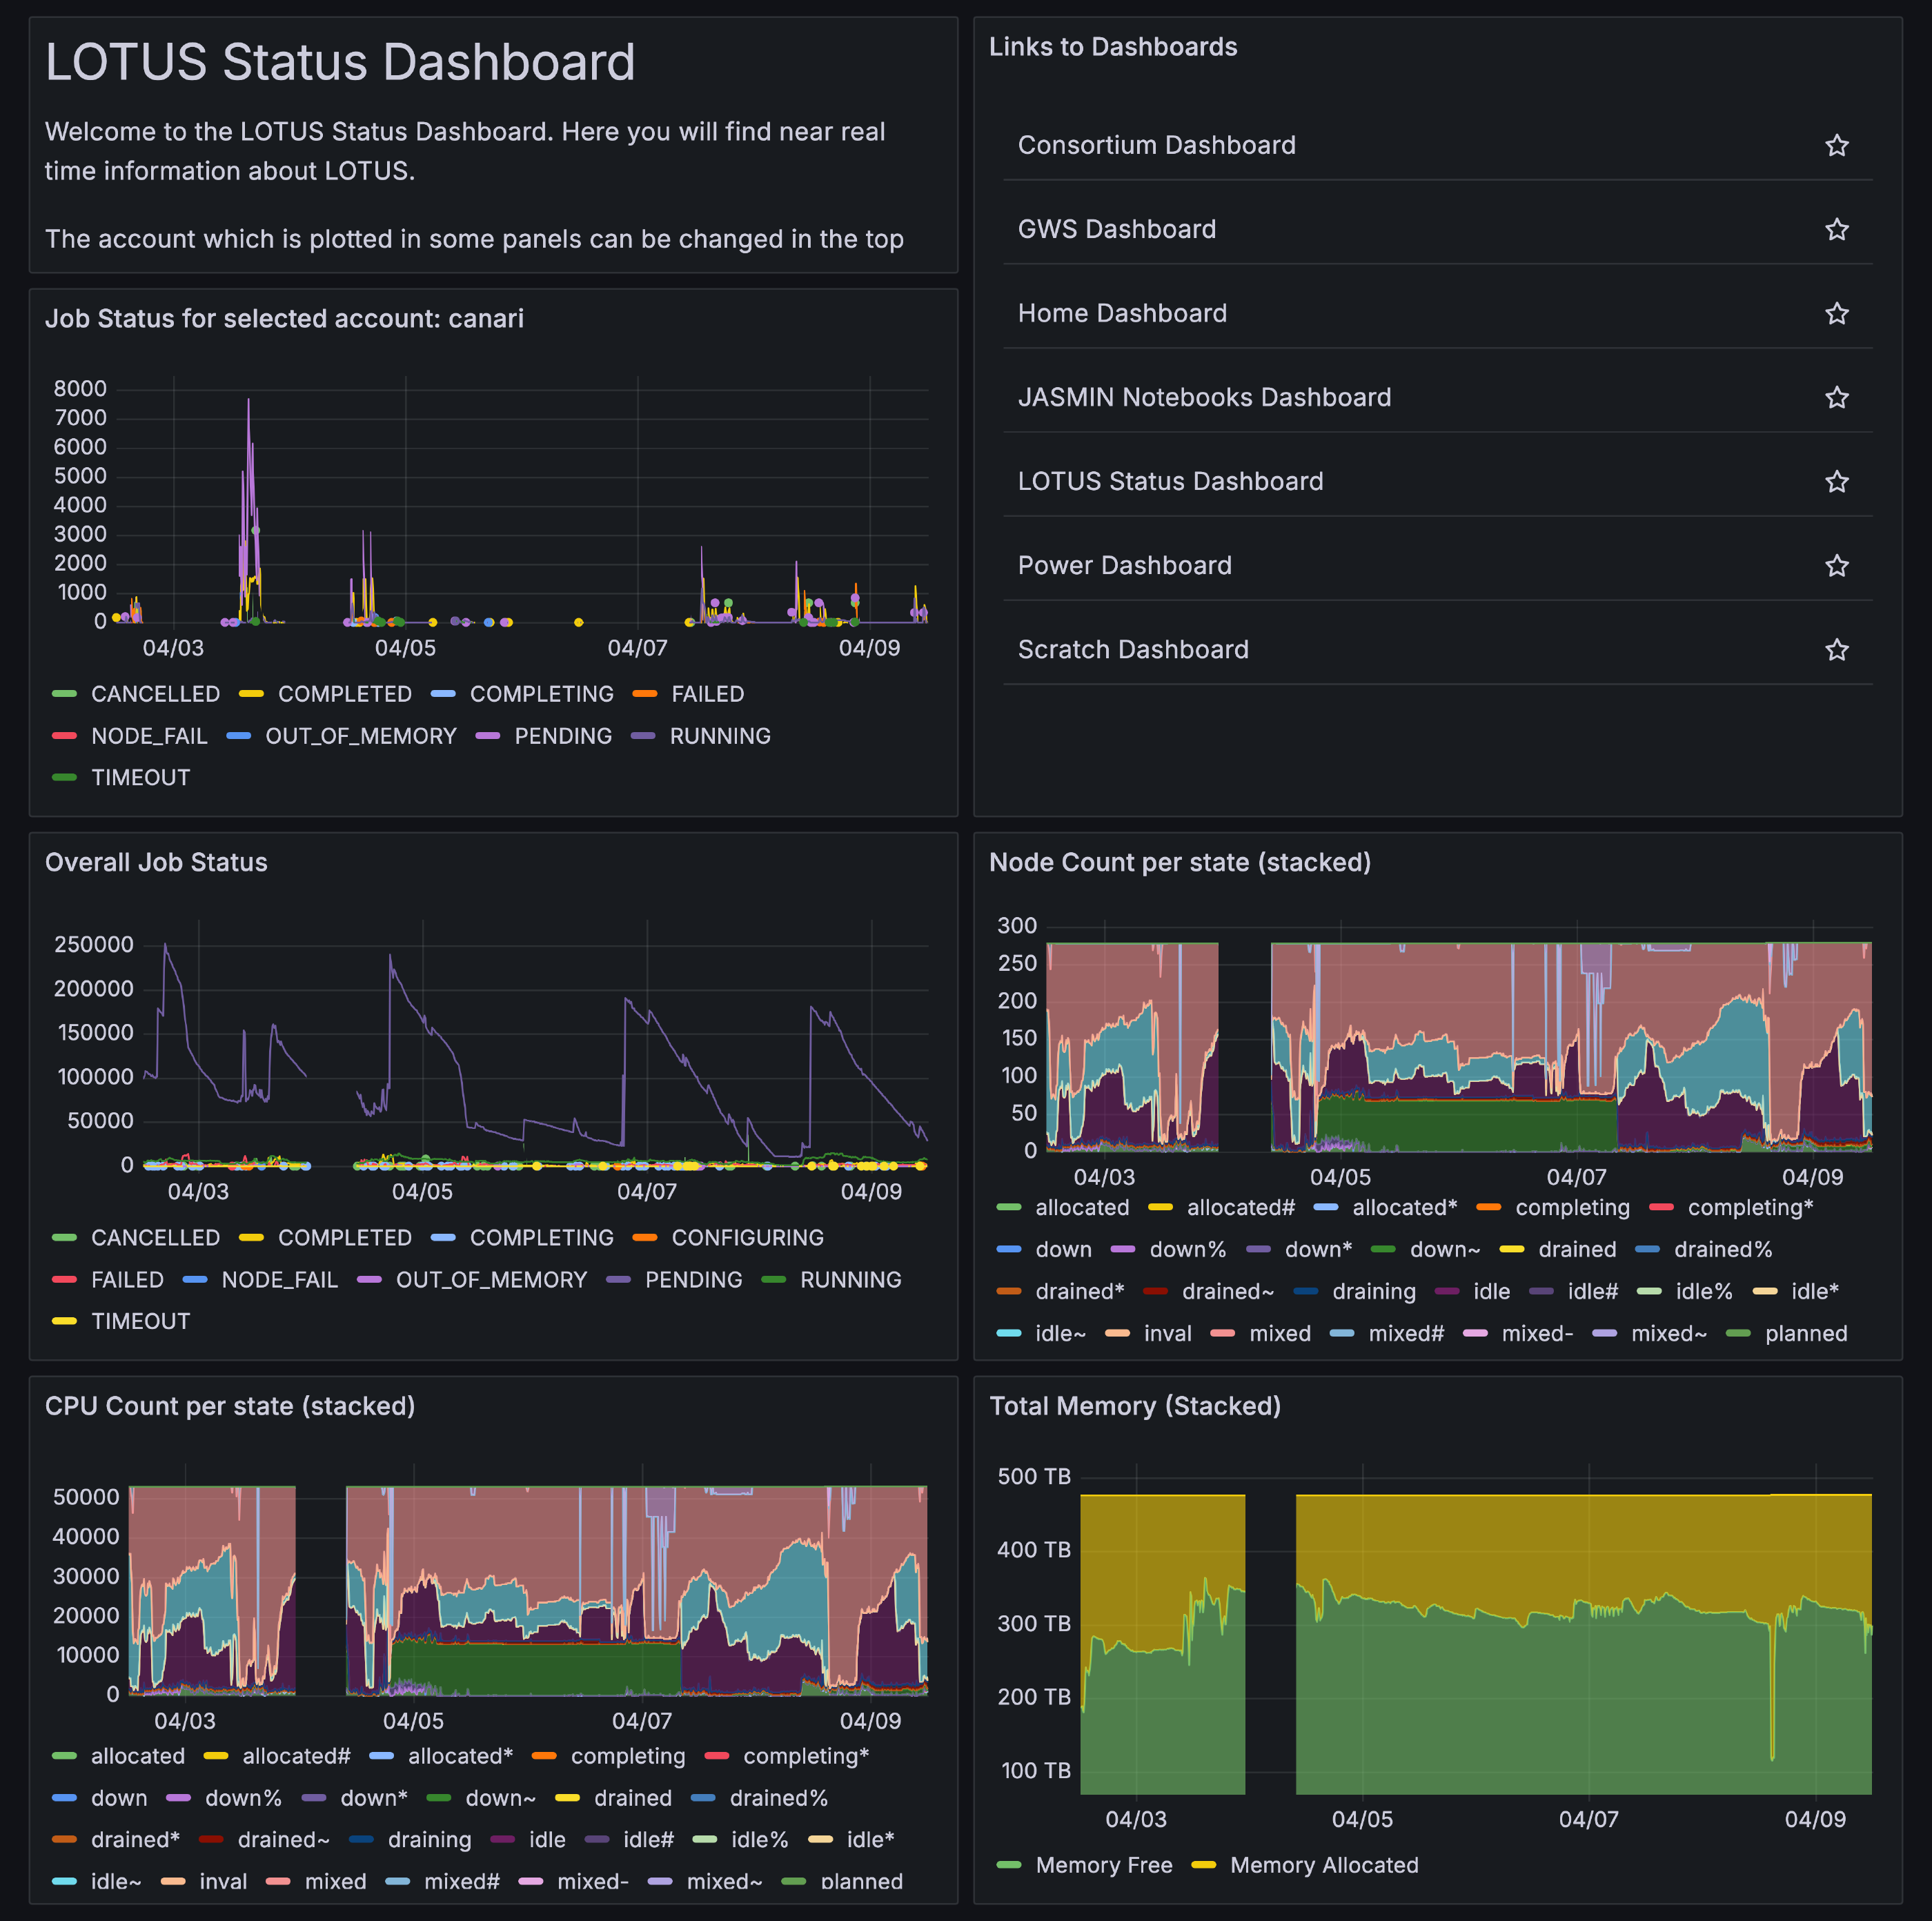Toggle Memory Free series in Total Memory legend

(1104, 1865)
